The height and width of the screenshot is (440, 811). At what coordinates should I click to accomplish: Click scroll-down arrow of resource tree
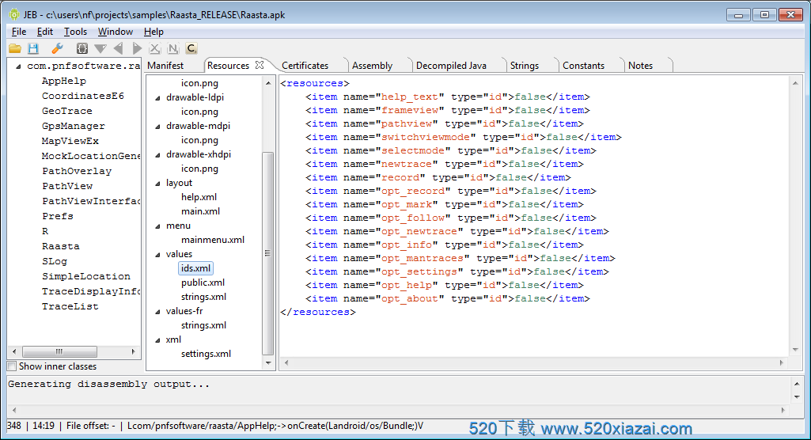pyautogui.click(x=268, y=363)
